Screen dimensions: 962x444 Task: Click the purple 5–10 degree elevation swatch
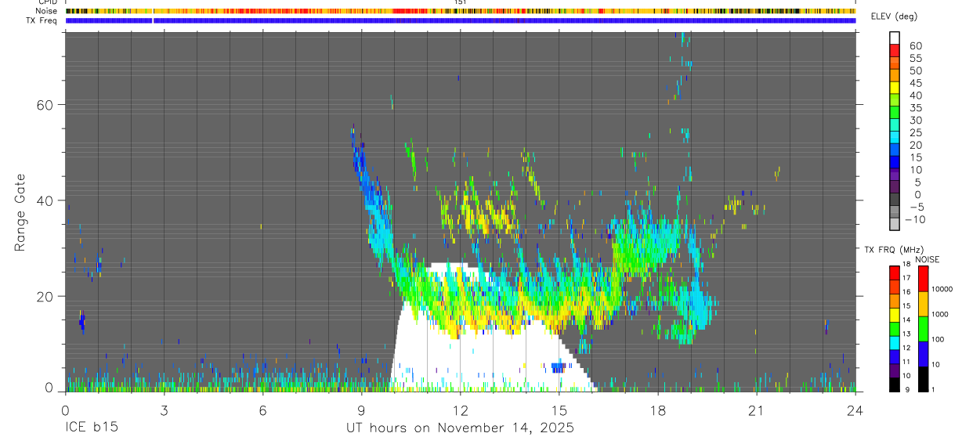895,175
